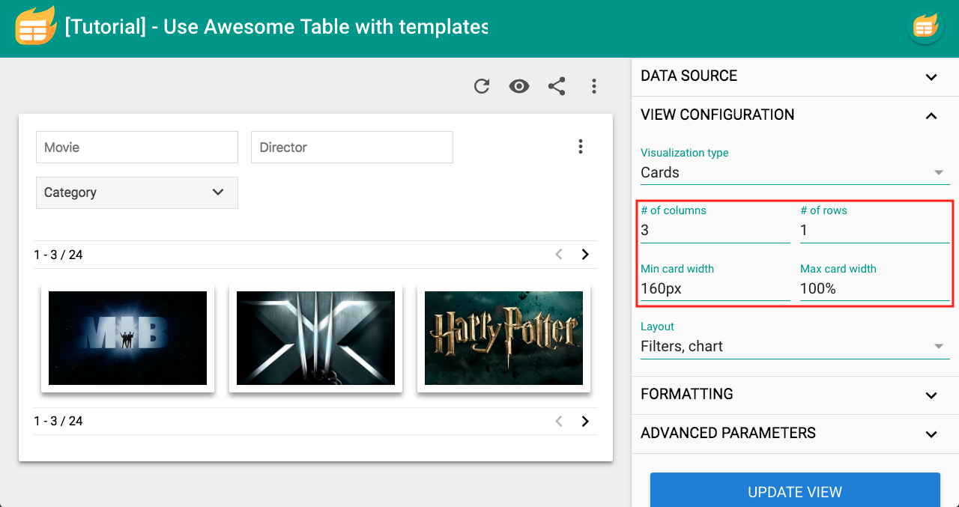Open the Men in Black movie card
The height and width of the screenshot is (507, 959).
pyautogui.click(x=127, y=338)
